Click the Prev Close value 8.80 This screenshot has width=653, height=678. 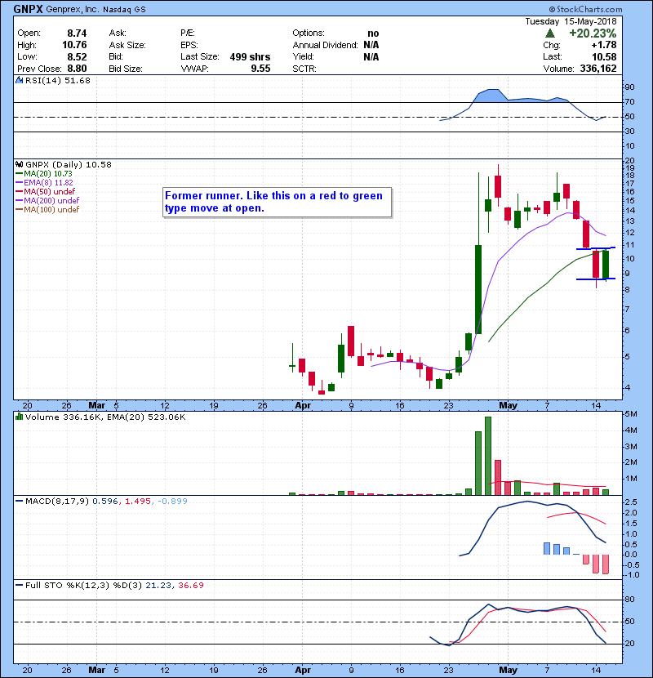tap(77, 69)
